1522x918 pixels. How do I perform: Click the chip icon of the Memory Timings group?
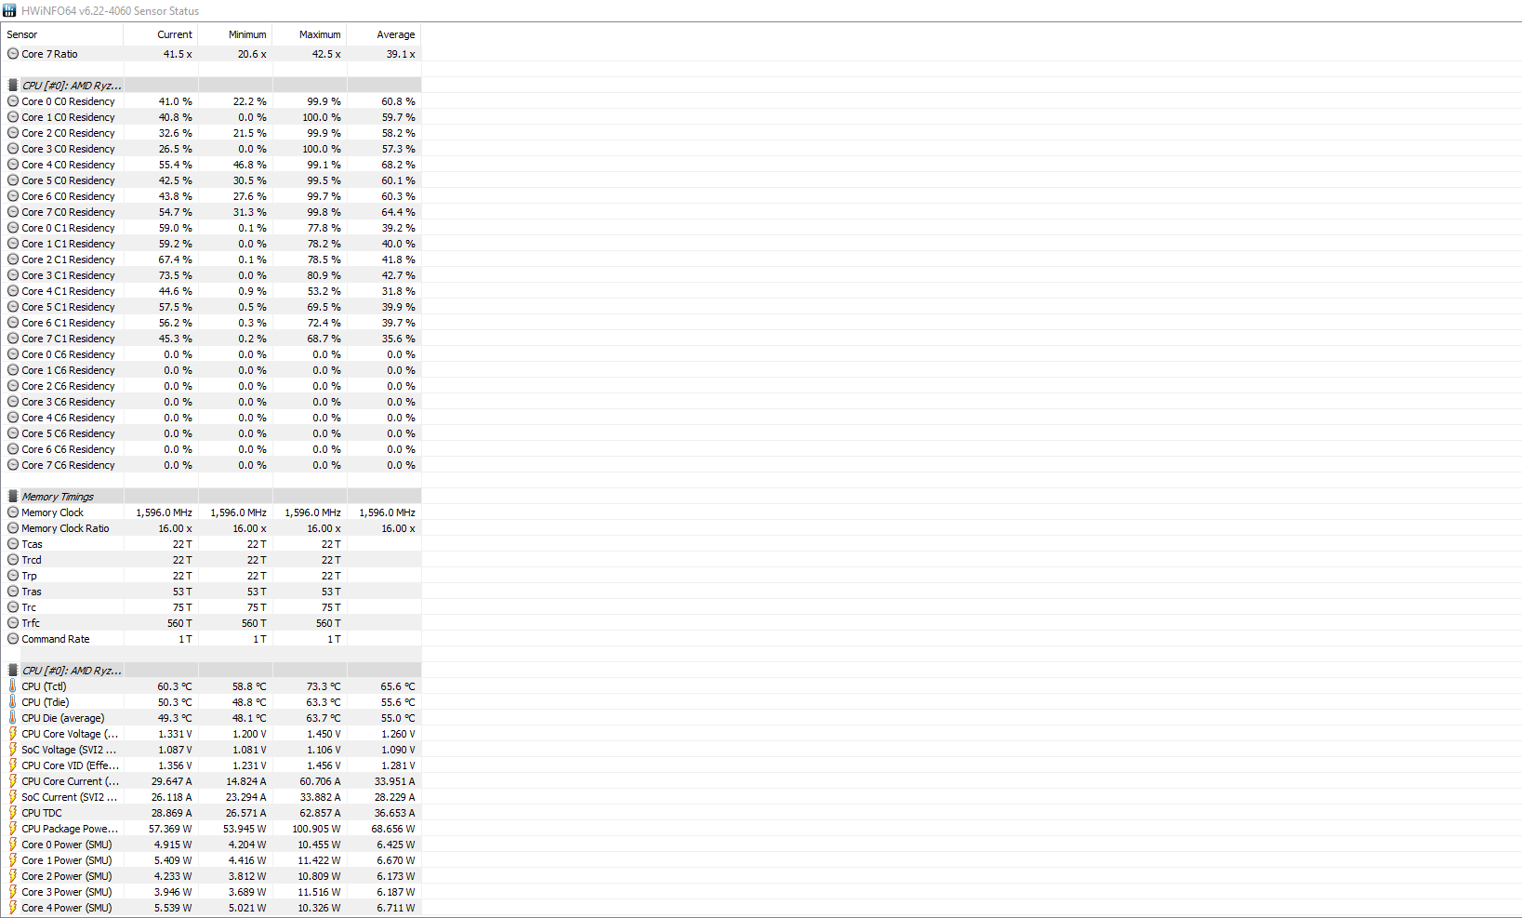(x=13, y=497)
